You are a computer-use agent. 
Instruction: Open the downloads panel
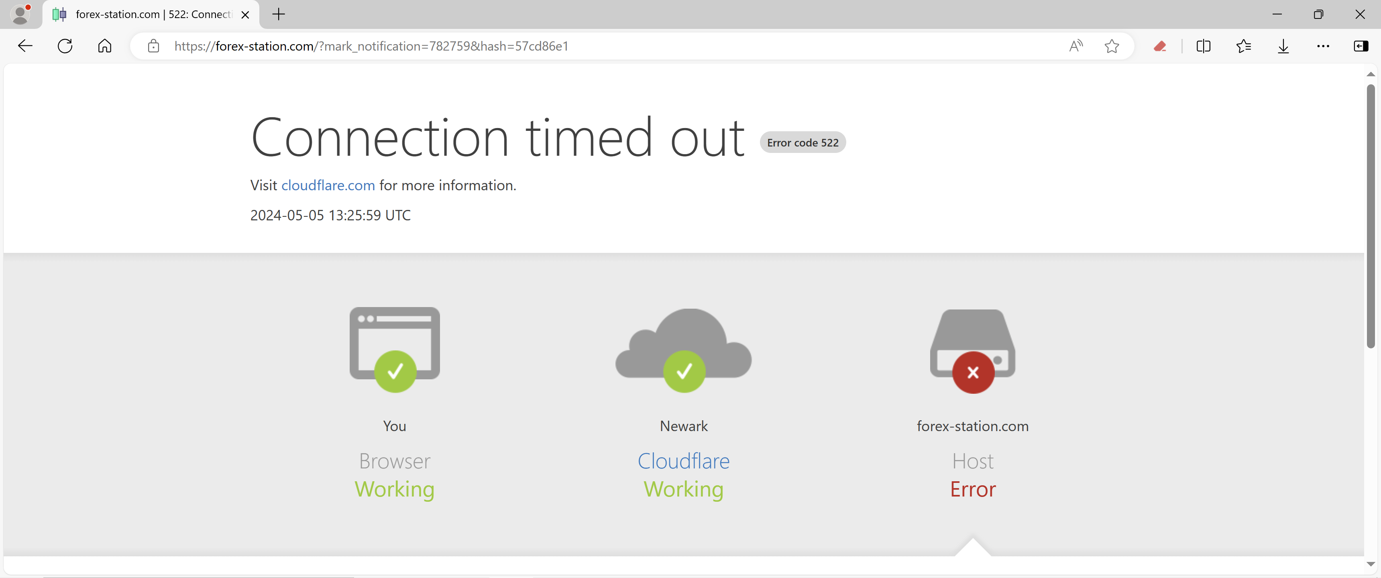point(1283,46)
